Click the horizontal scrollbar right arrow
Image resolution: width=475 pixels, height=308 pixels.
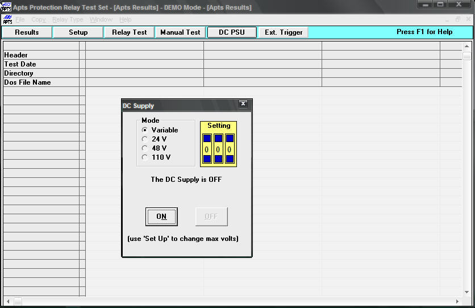(x=457, y=301)
